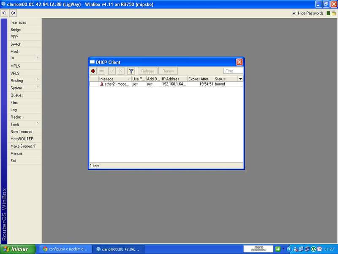This screenshot has height=254, width=338.
Task: Click the Release button
Action: [x=147, y=71]
